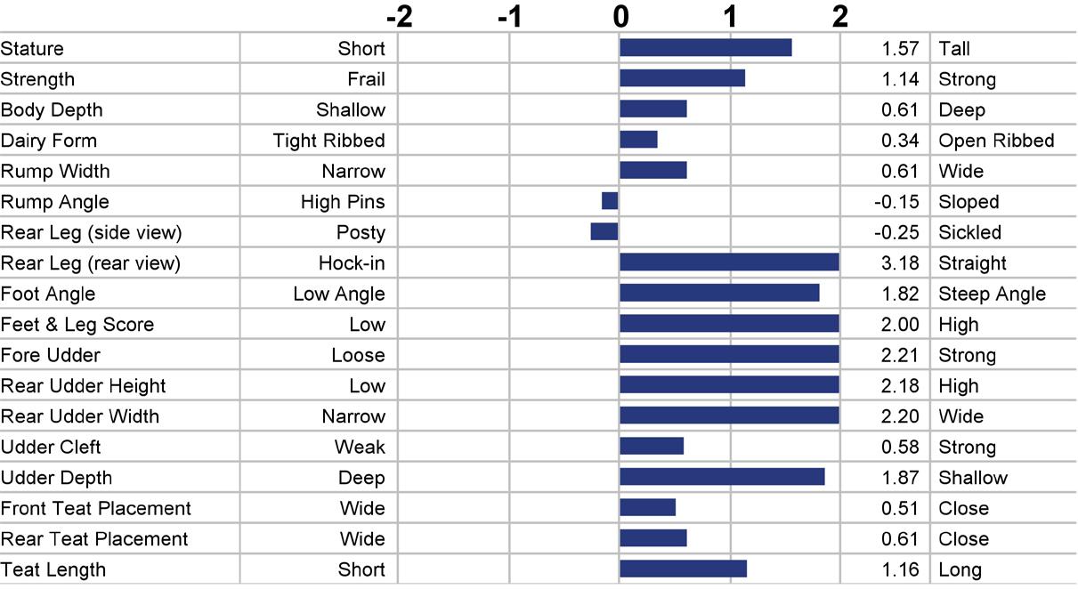Click the Udder Depth Shallow label
The height and width of the screenshot is (589, 1078).
pyautogui.click(x=973, y=478)
